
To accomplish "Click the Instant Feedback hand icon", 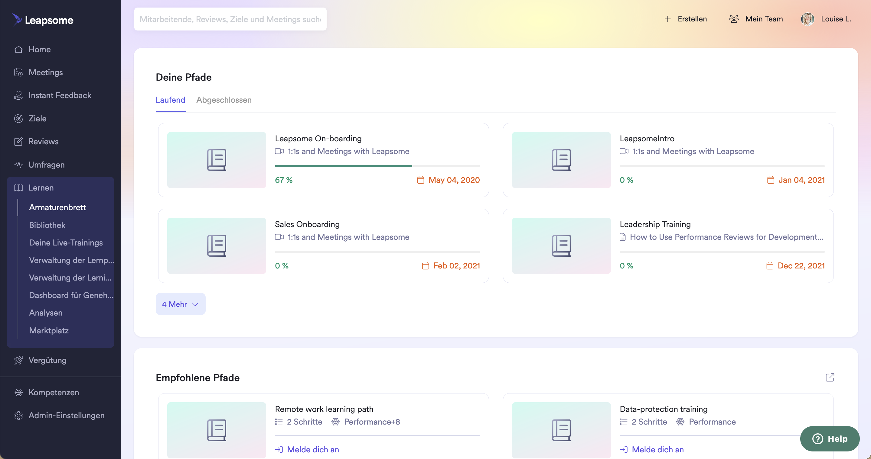I will click(18, 95).
